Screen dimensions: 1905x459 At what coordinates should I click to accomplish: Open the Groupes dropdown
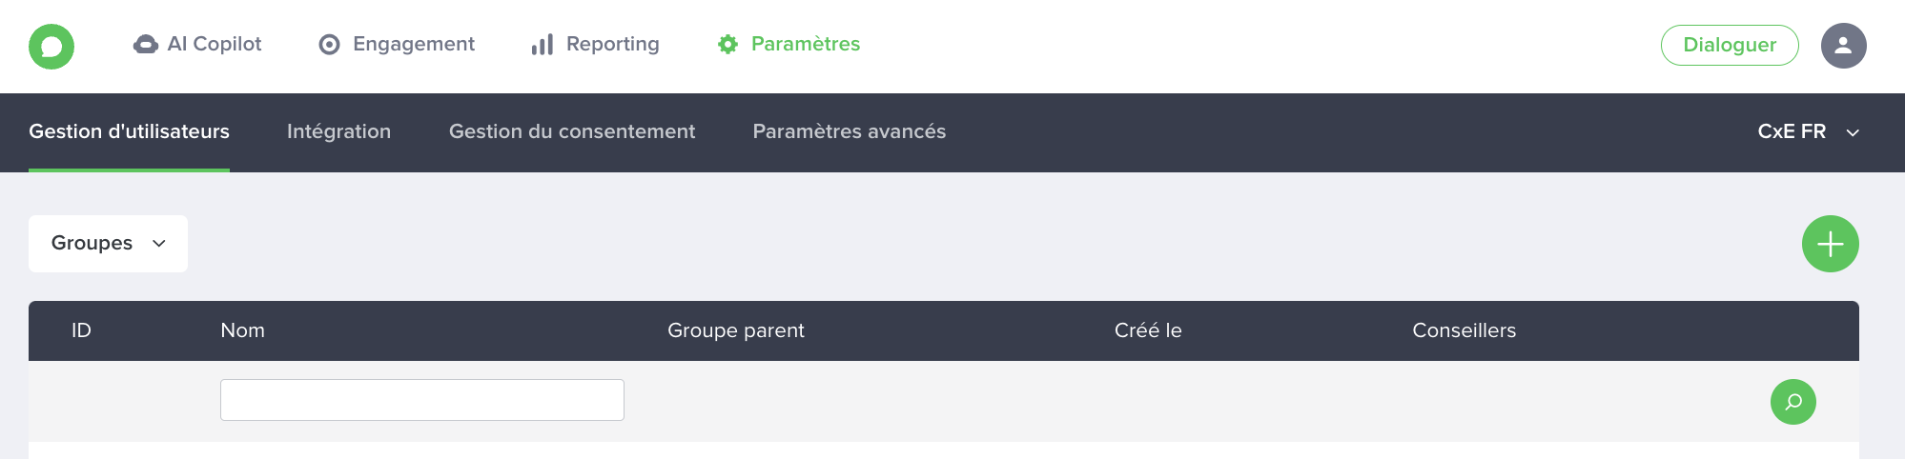108,244
